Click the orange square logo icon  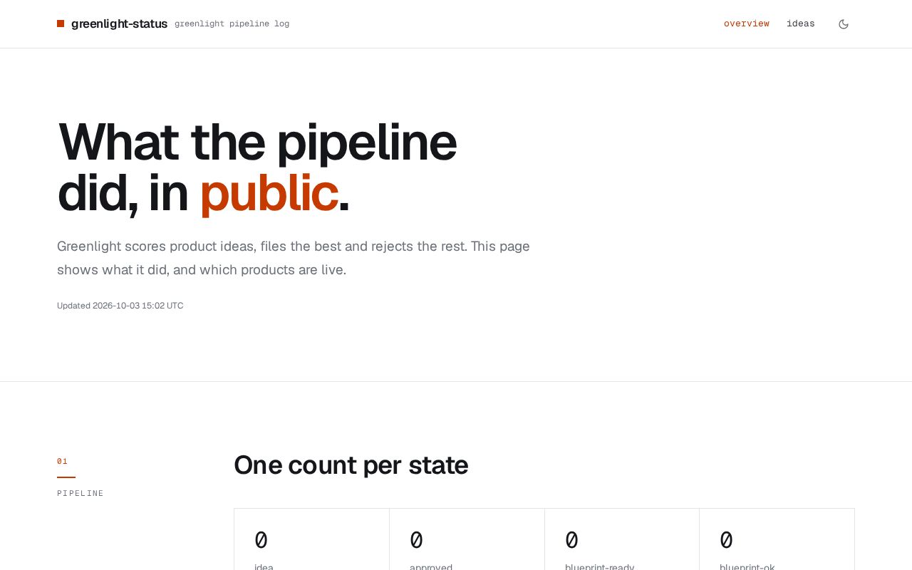61,24
